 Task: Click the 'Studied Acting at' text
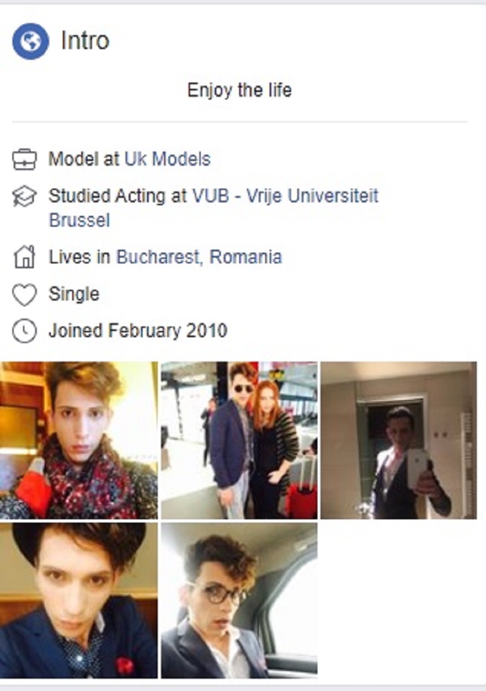(x=118, y=196)
